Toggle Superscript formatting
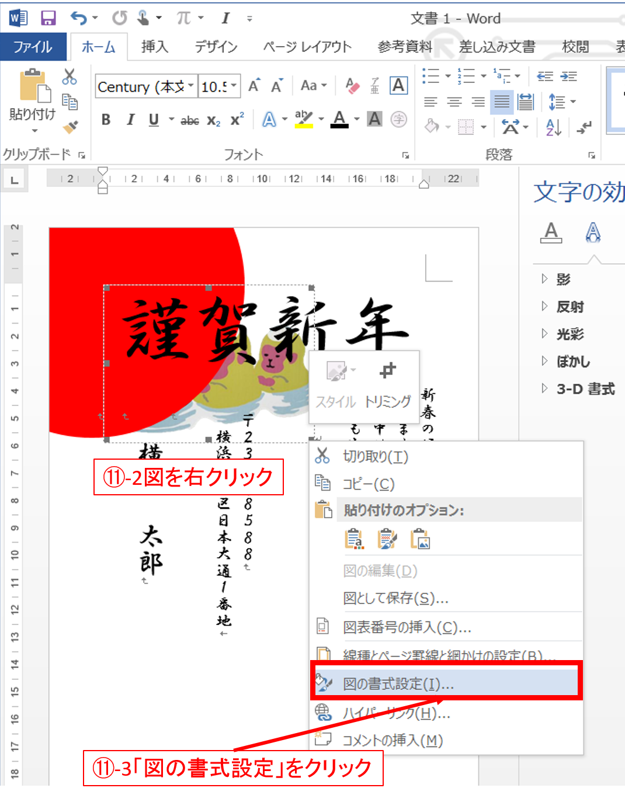 [237, 119]
